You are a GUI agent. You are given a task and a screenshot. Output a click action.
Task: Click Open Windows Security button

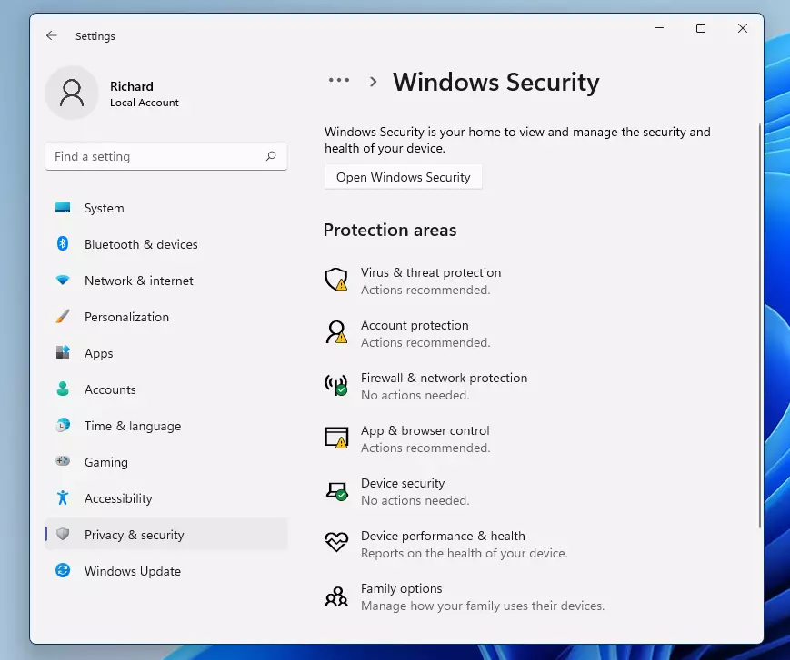403,177
